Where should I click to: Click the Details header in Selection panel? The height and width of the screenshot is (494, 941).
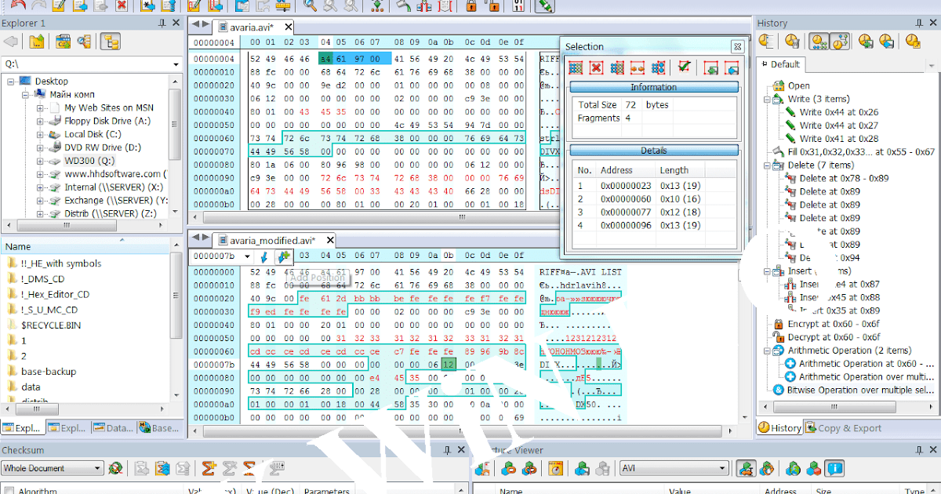click(x=654, y=150)
